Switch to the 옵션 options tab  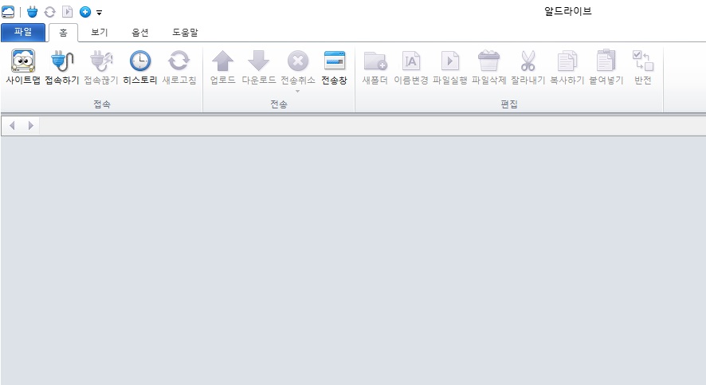click(x=140, y=33)
